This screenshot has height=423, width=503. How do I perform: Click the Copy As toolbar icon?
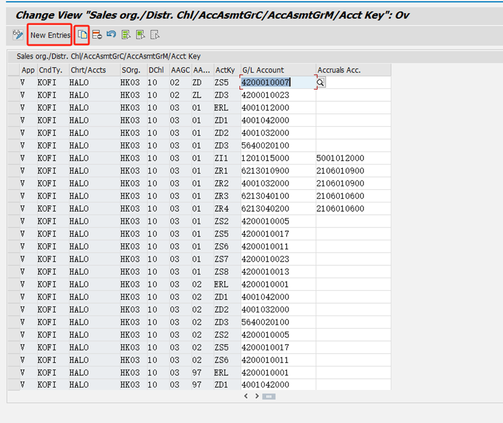[83, 35]
